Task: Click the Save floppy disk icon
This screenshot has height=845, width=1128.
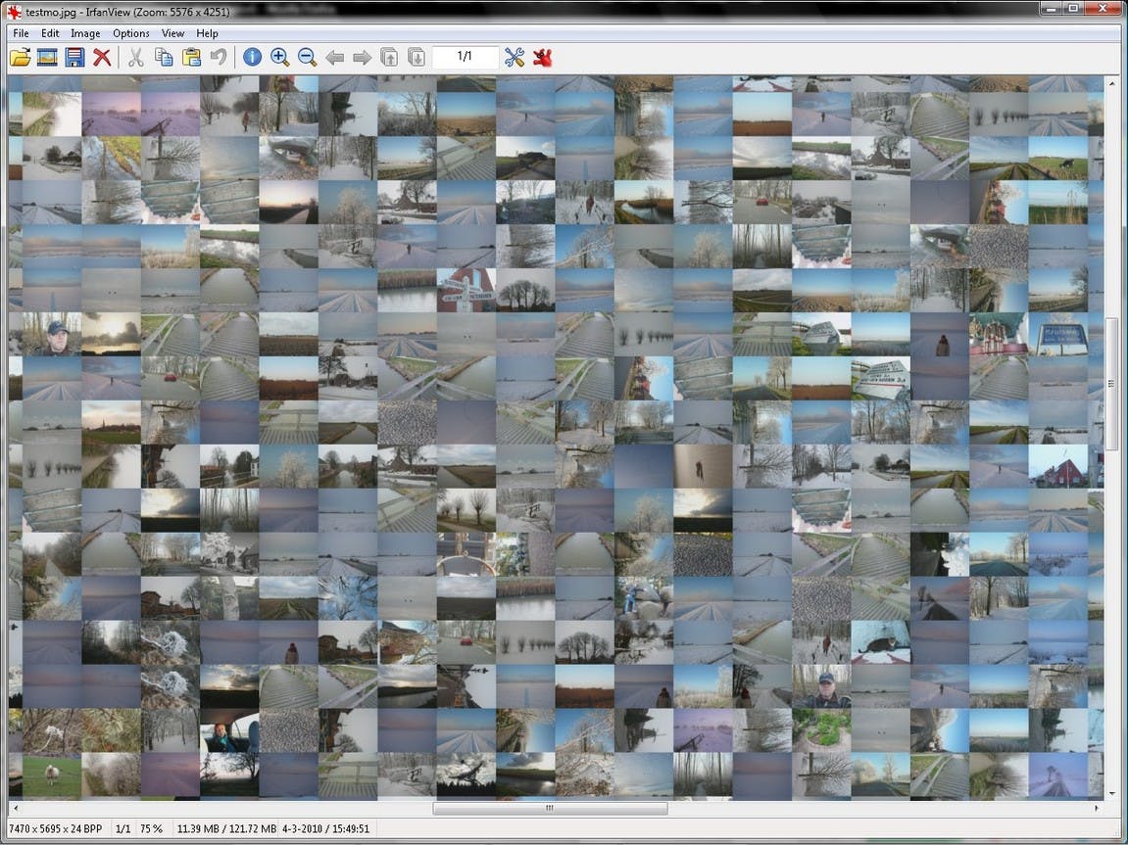Action: pos(74,57)
